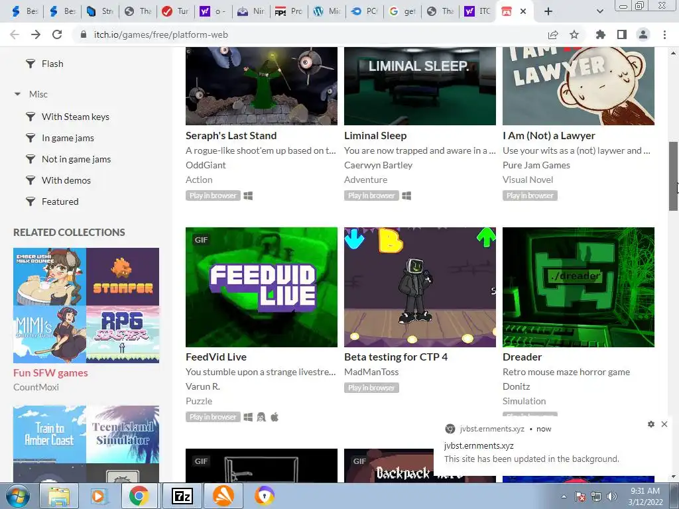The image size is (679, 509).
Task: Click the Liminal Sleep thumbnail image
Action: [420, 85]
